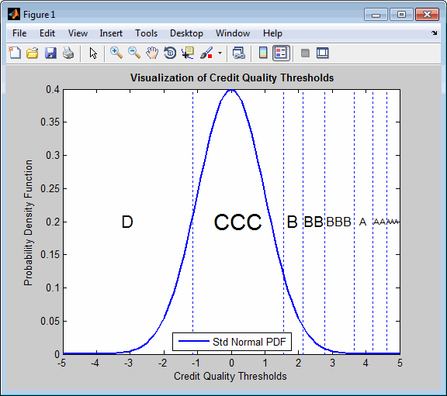The image size is (447, 396).
Task: Choose the Brush data tool
Action: [x=206, y=53]
